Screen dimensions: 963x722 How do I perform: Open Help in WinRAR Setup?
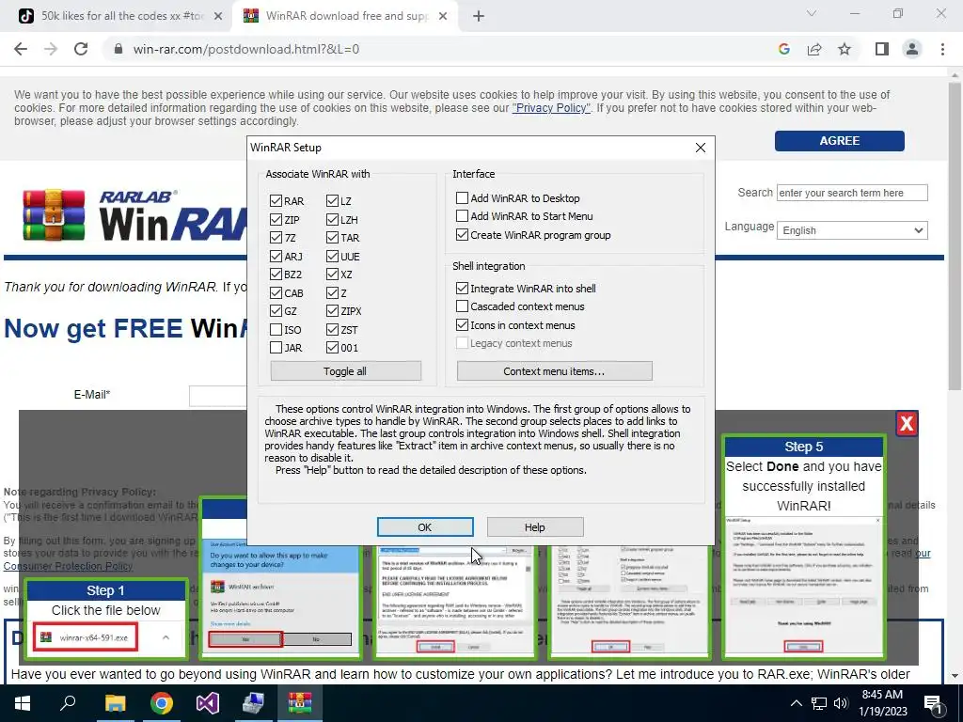click(535, 526)
